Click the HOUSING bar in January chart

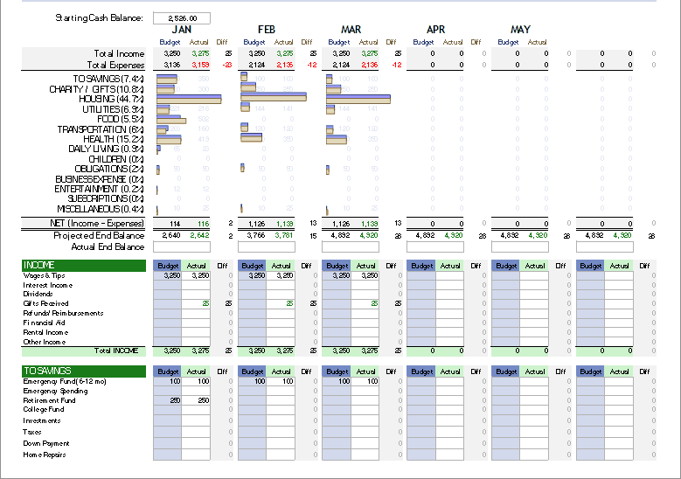188,99
